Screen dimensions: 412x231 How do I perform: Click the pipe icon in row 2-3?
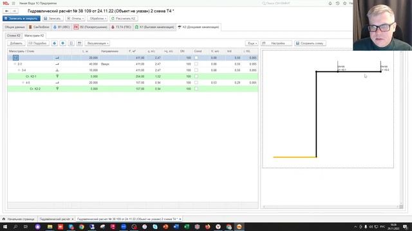click(x=57, y=64)
